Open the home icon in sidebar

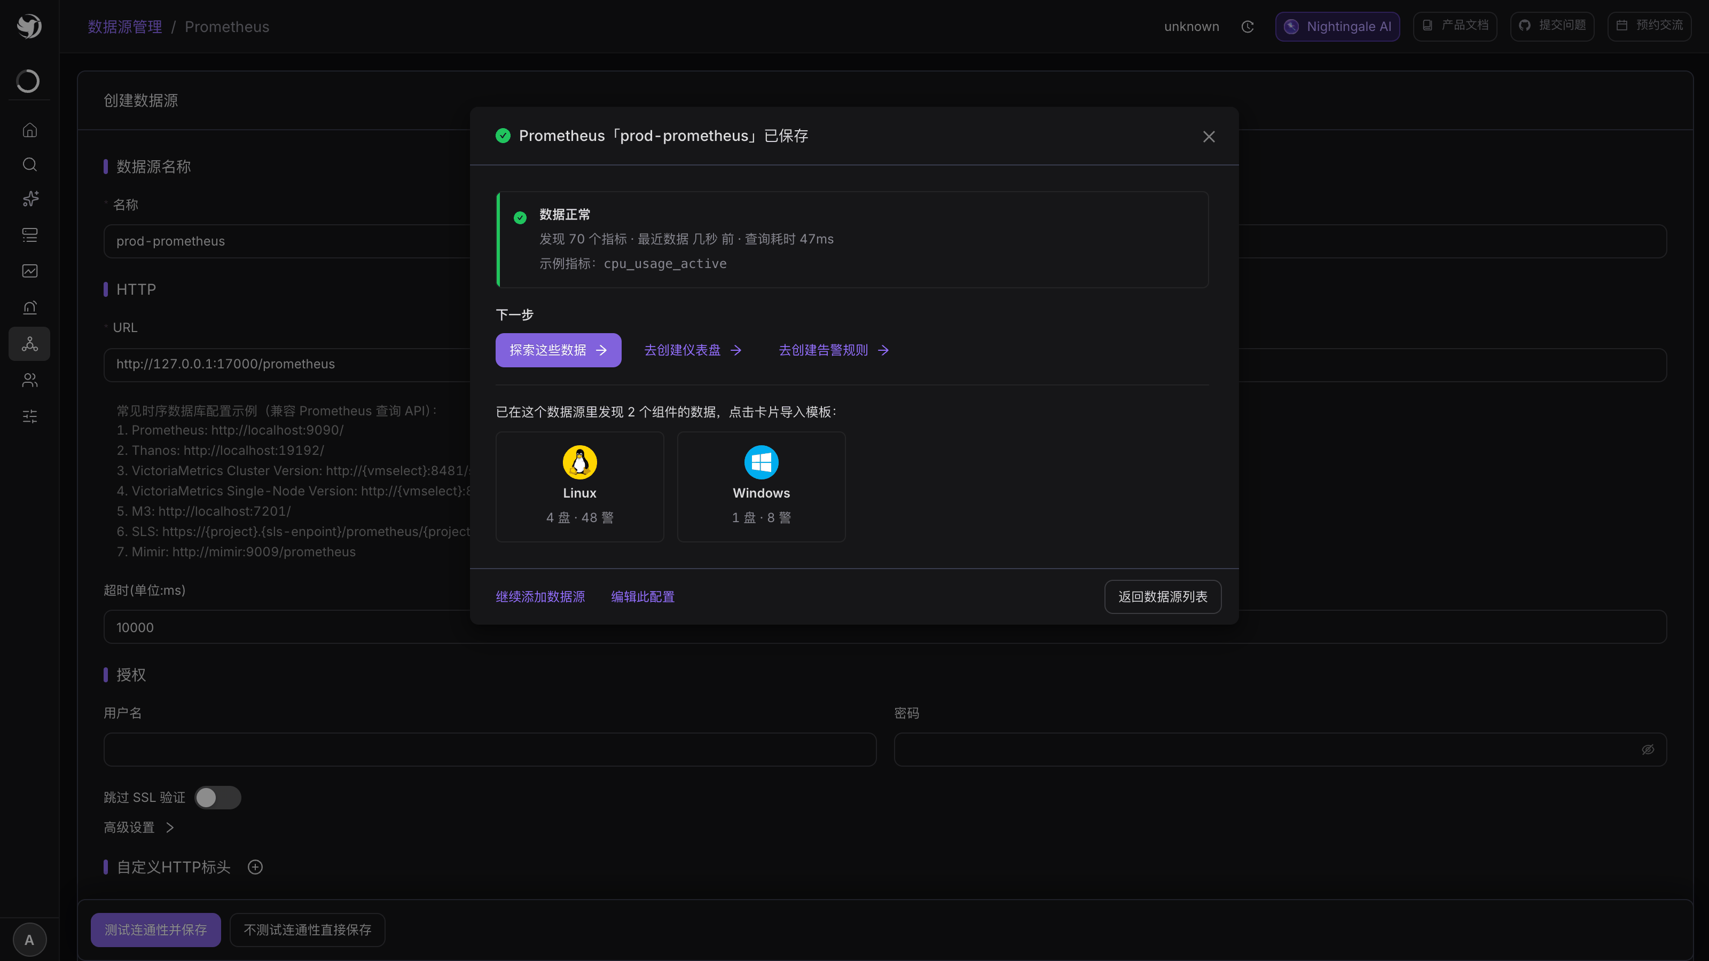30,130
